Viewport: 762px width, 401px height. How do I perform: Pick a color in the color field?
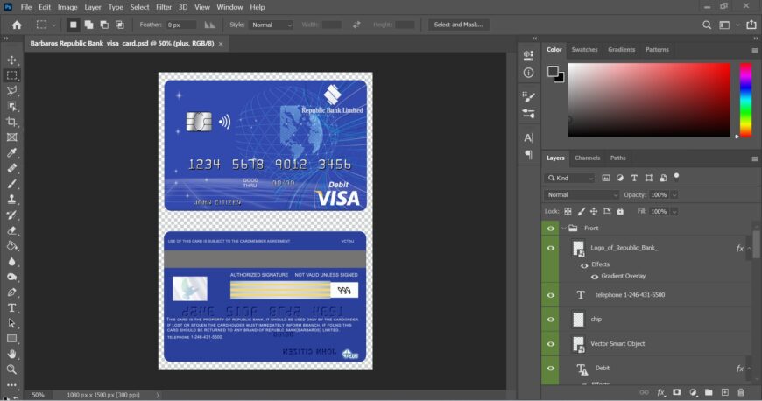coord(649,100)
